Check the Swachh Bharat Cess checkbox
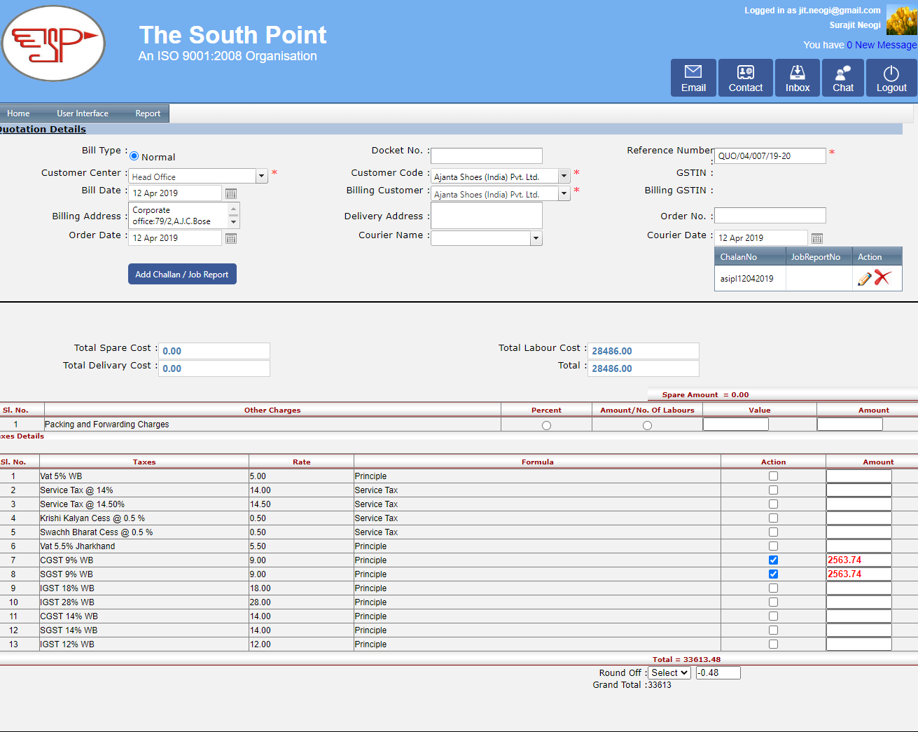Screen dimensions: 918x732 click(x=773, y=532)
